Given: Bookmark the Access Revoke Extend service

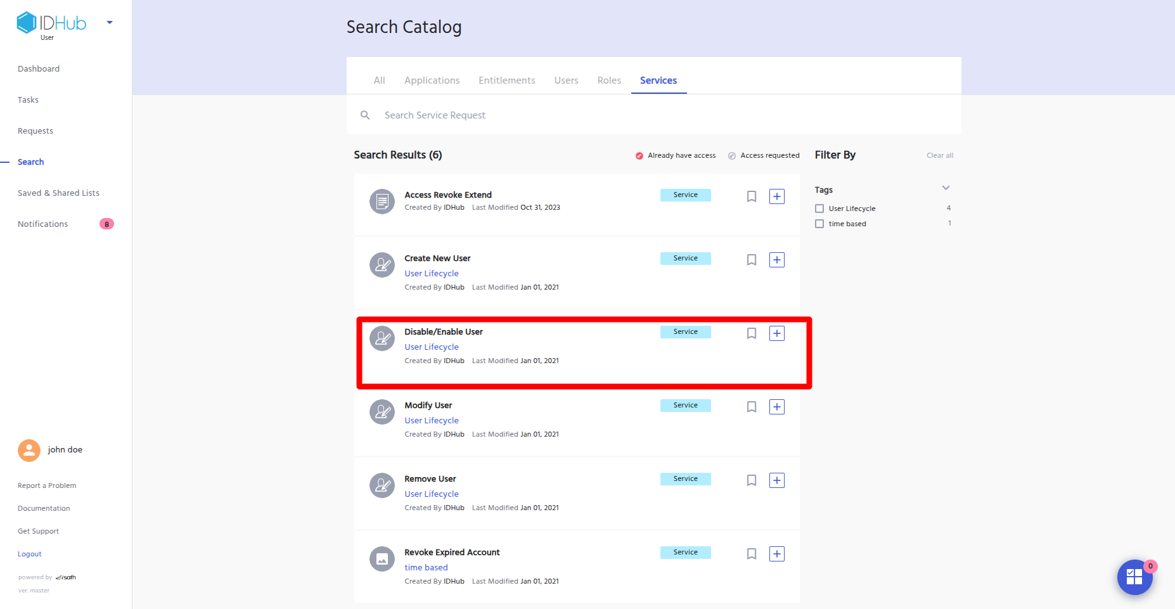Looking at the screenshot, I should click(x=751, y=196).
